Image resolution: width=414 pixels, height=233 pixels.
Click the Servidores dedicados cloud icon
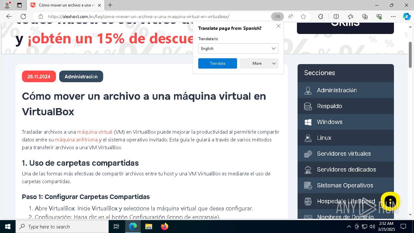click(x=308, y=170)
